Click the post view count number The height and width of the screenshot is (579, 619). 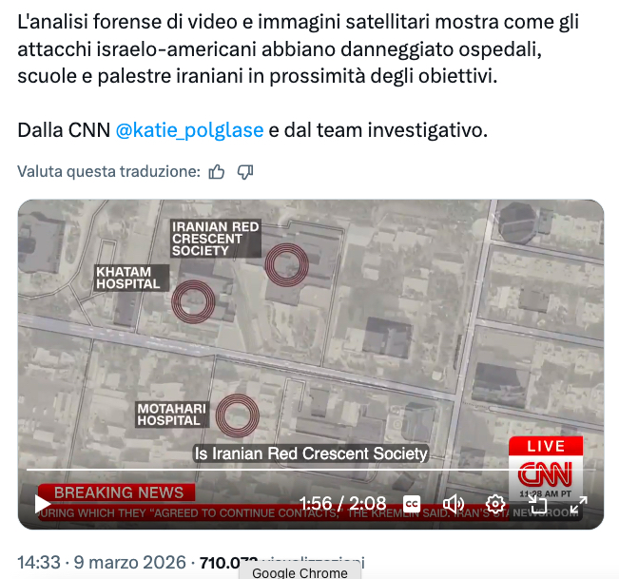(x=228, y=563)
